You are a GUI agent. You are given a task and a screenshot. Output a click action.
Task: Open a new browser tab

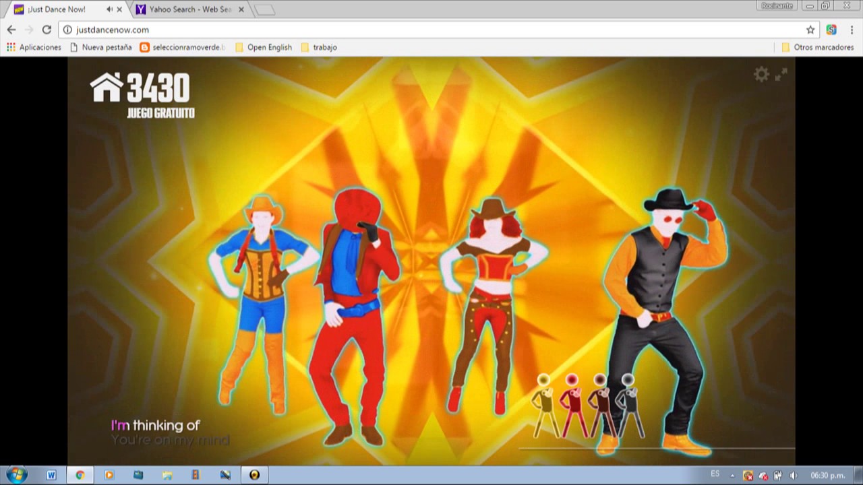264,9
